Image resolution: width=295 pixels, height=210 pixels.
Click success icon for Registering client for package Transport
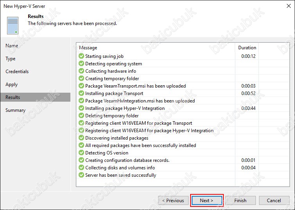point(81,123)
